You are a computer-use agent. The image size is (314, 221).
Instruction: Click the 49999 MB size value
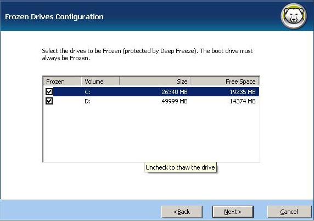(175, 101)
